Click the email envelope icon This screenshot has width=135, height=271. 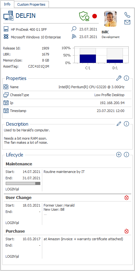(x=127, y=22)
